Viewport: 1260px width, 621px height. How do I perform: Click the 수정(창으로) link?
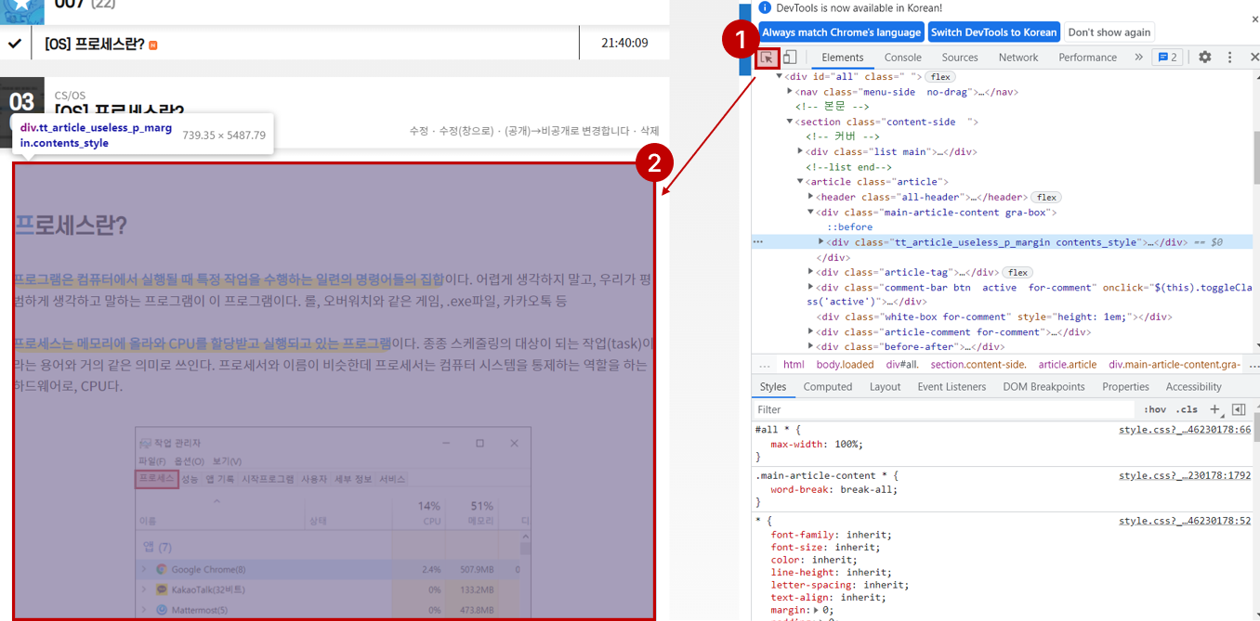[466, 131]
